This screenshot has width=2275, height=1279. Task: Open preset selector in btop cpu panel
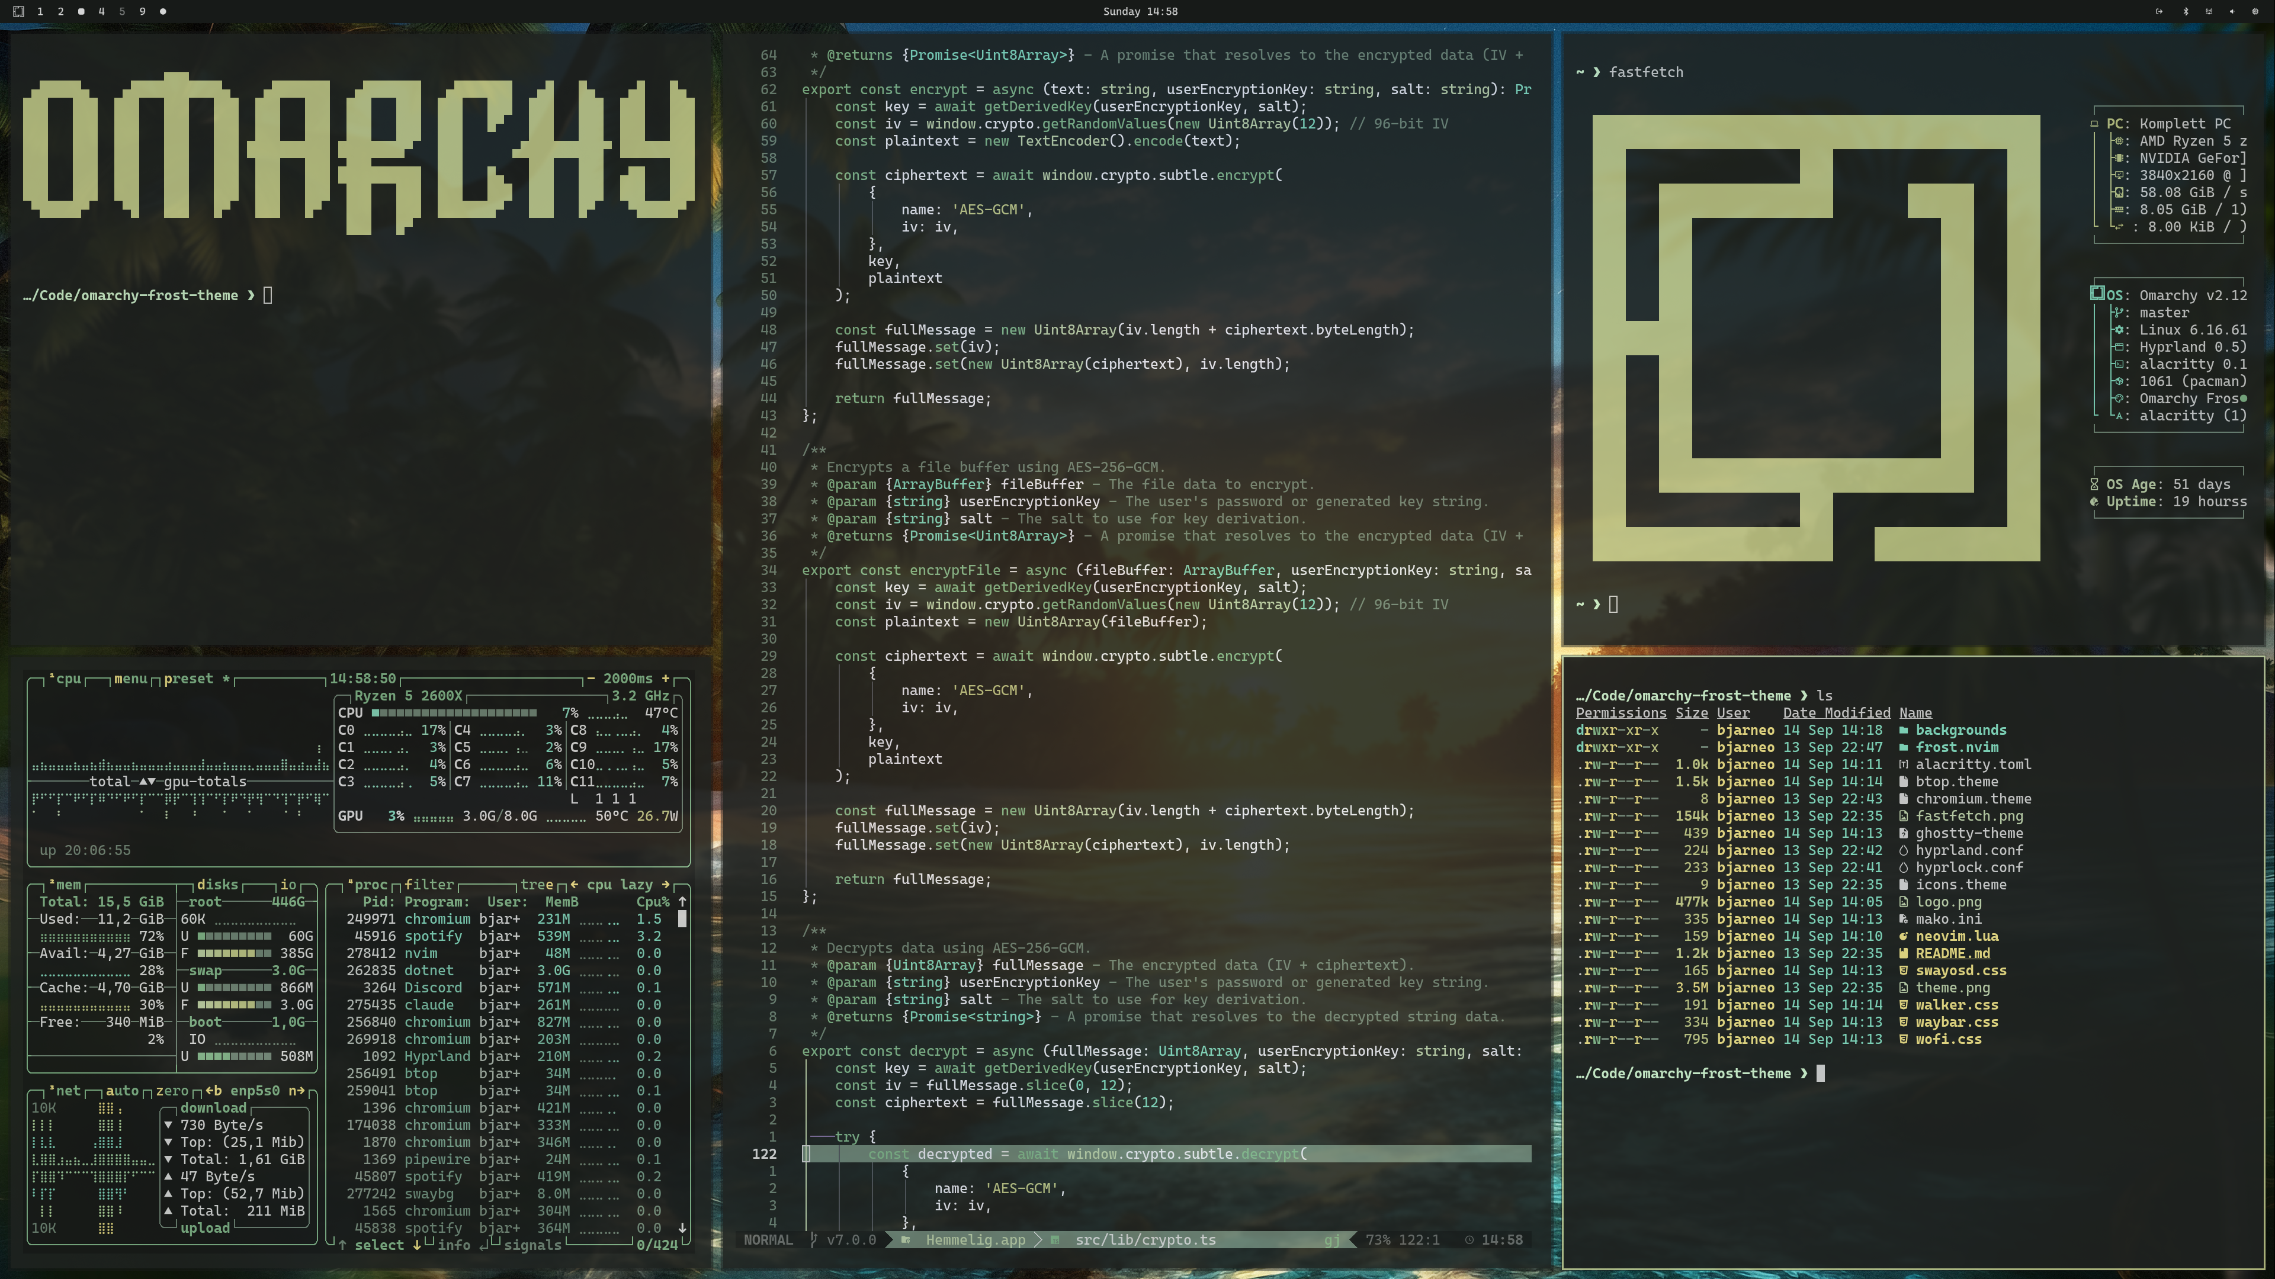(x=188, y=679)
